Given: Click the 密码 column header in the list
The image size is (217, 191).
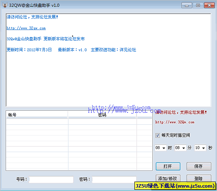Looking at the screenshot, I should (102, 115).
